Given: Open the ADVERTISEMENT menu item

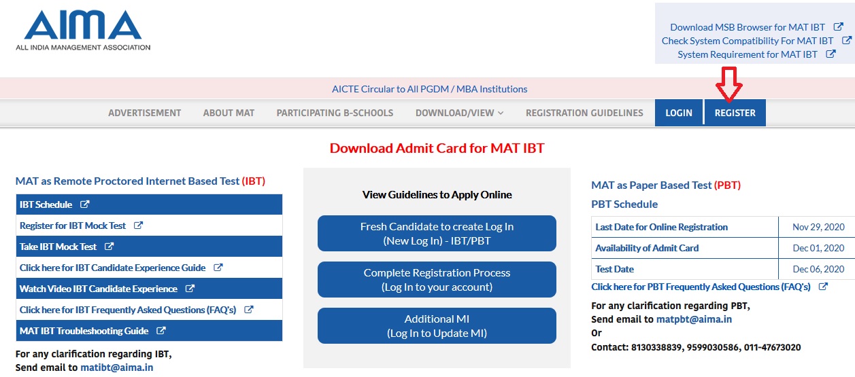Looking at the screenshot, I should [145, 113].
